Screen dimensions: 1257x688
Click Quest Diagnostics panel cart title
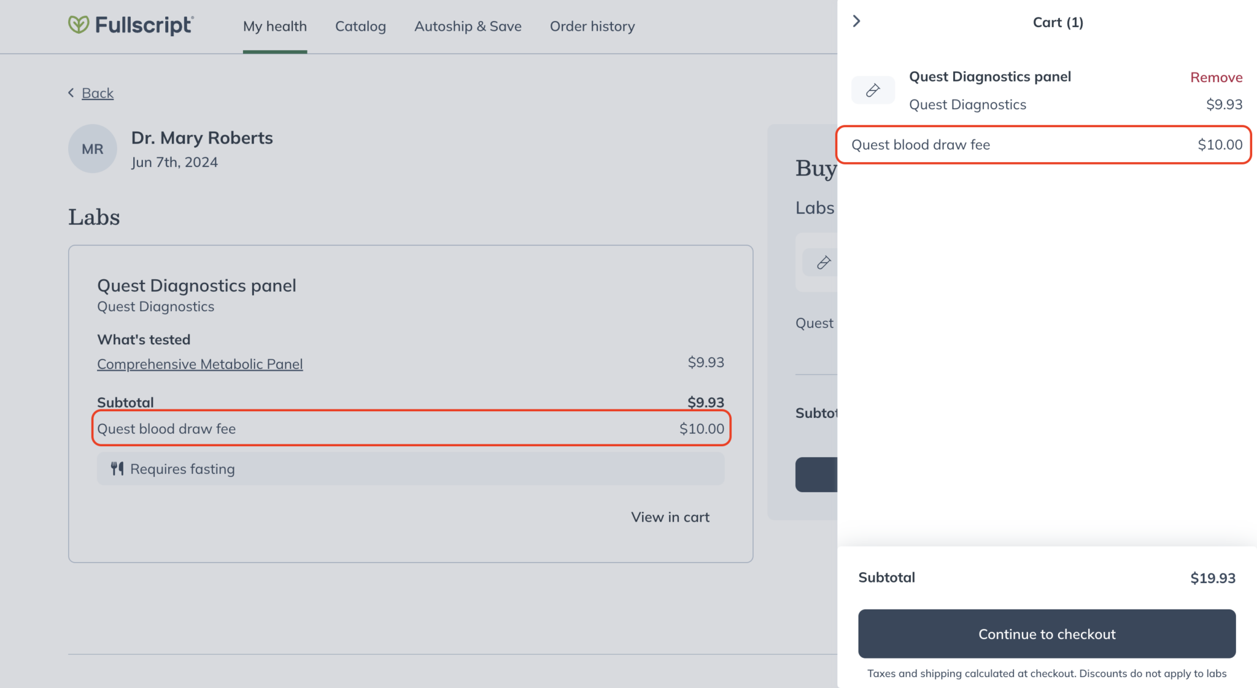(x=989, y=77)
